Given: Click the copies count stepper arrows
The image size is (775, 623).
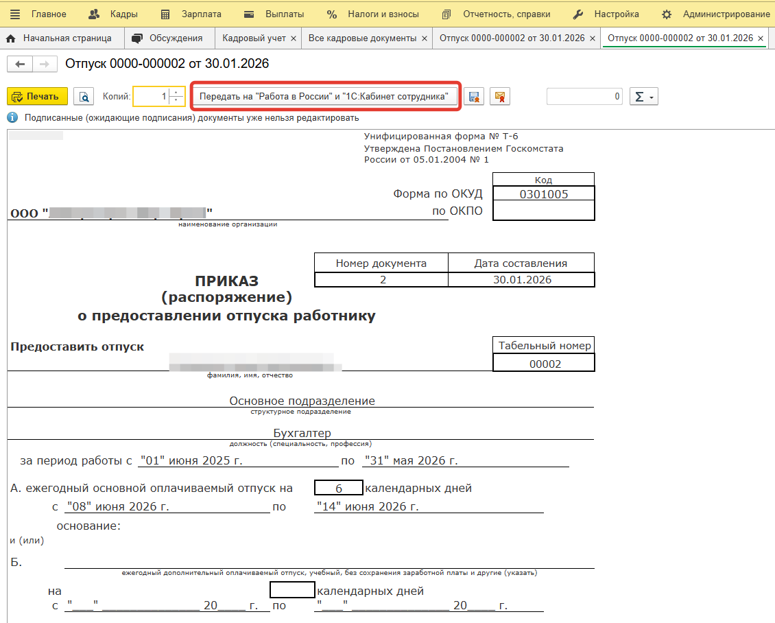Looking at the screenshot, I should click(x=177, y=97).
